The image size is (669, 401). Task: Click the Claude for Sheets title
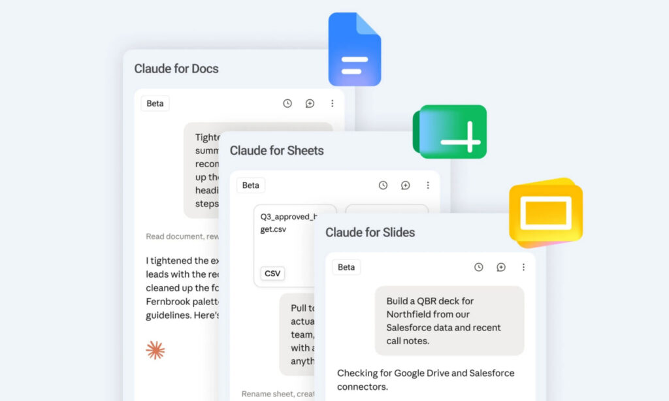coord(276,151)
